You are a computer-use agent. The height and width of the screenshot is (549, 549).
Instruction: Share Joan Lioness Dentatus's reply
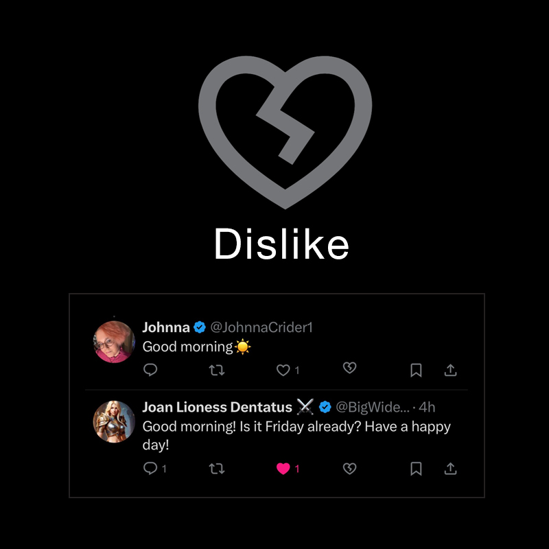[450, 469]
